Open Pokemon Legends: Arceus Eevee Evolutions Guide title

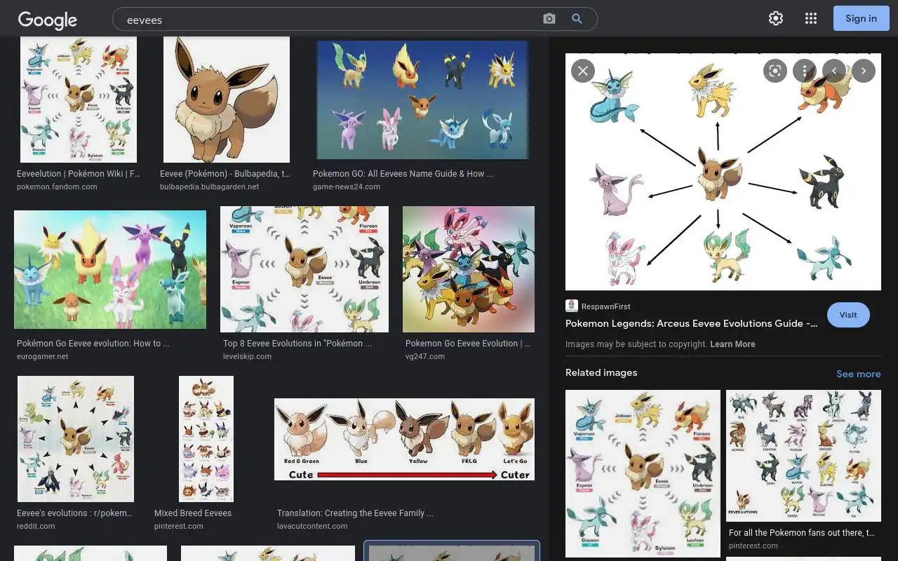(x=692, y=323)
